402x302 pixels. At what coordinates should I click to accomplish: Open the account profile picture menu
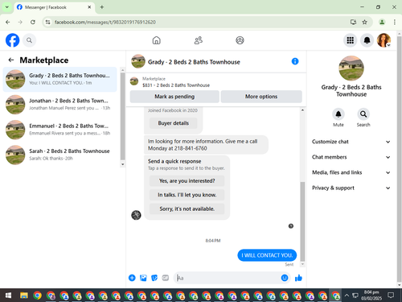tap(384, 40)
